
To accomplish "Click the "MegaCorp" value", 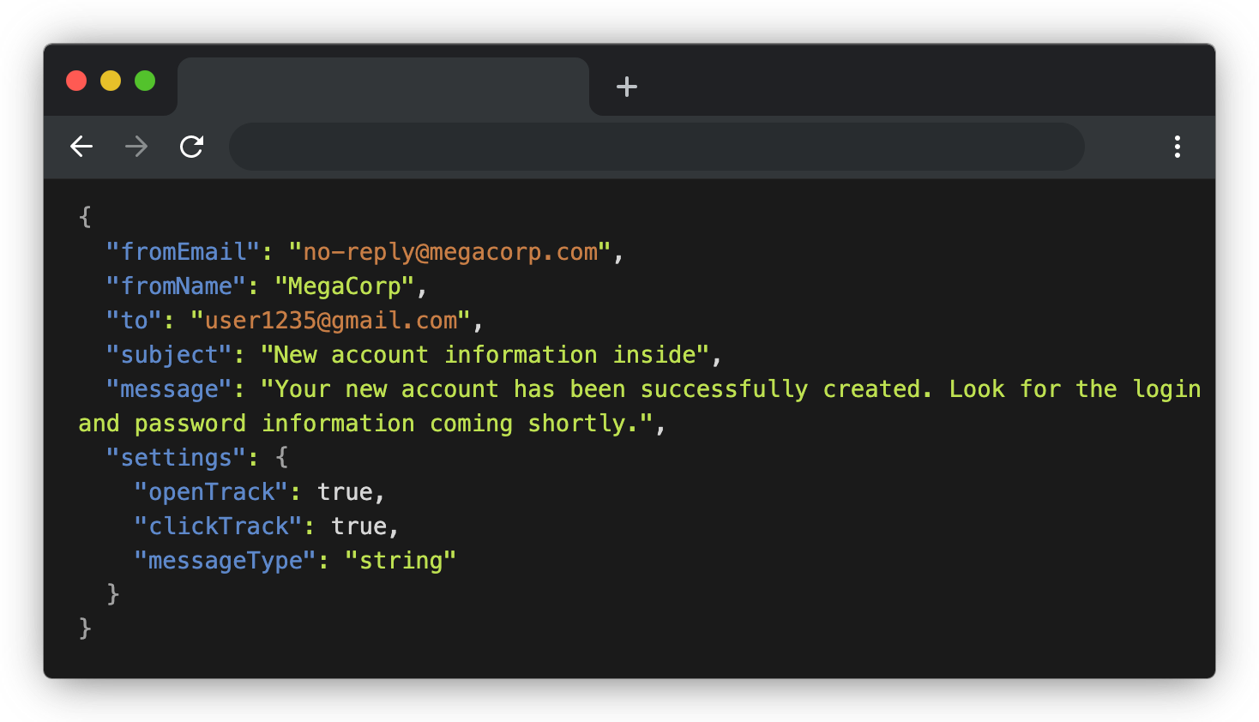I will [x=345, y=286].
